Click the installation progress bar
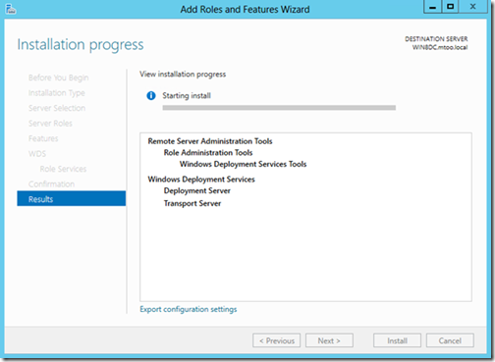This screenshot has width=495, height=362. coord(279,108)
